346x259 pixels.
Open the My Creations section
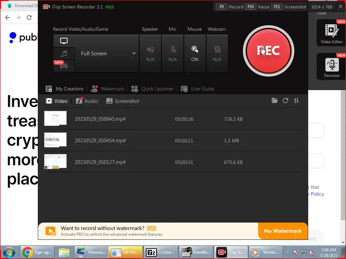pos(65,89)
